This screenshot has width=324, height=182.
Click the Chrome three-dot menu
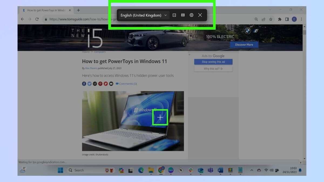(x=301, y=19)
